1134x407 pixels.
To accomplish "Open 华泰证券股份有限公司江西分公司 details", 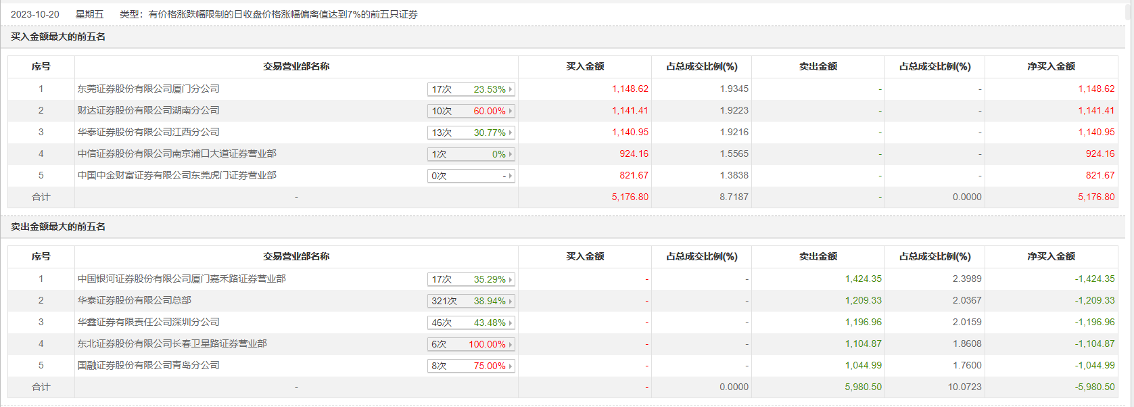I will (x=148, y=132).
